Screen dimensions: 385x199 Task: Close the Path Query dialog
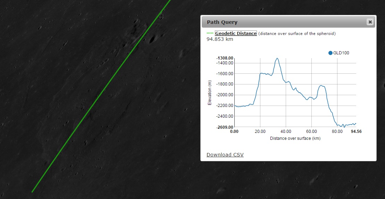370,22
